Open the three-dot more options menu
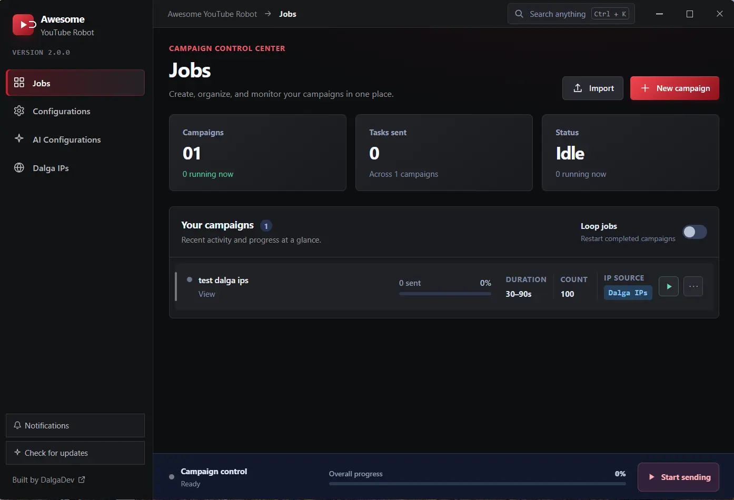Viewport: 734px width, 500px height. tap(693, 286)
